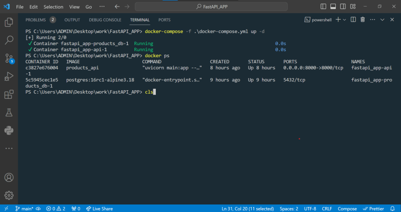Publish changes with cloud icon

tap(38, 208)
